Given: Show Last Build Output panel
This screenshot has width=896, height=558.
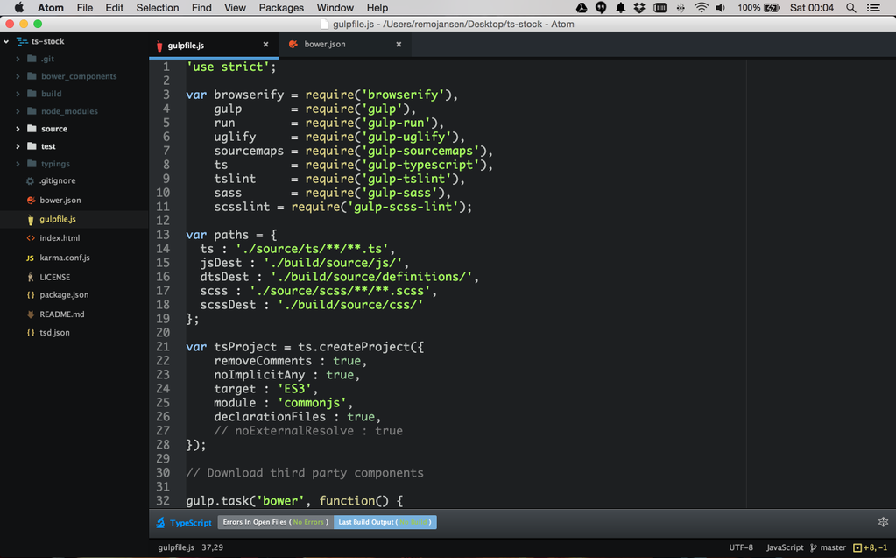Looking at the screenshot, I should tap(385, 523).
